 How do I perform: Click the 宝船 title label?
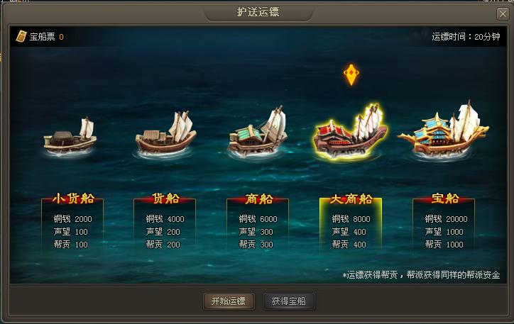point(445,199)
